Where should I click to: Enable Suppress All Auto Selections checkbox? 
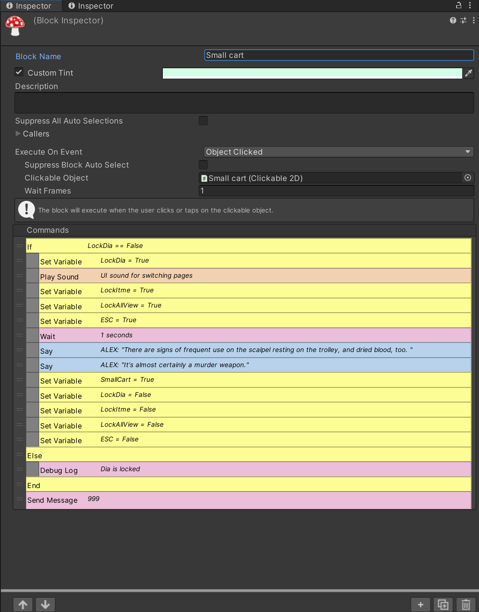pos(203,120)
